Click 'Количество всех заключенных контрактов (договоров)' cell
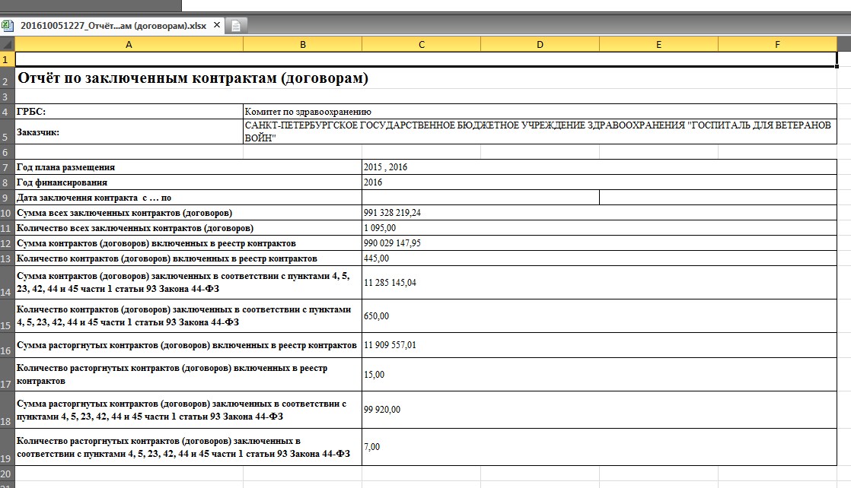This screenshot has width=851, height=488. [x=188, y=228]
